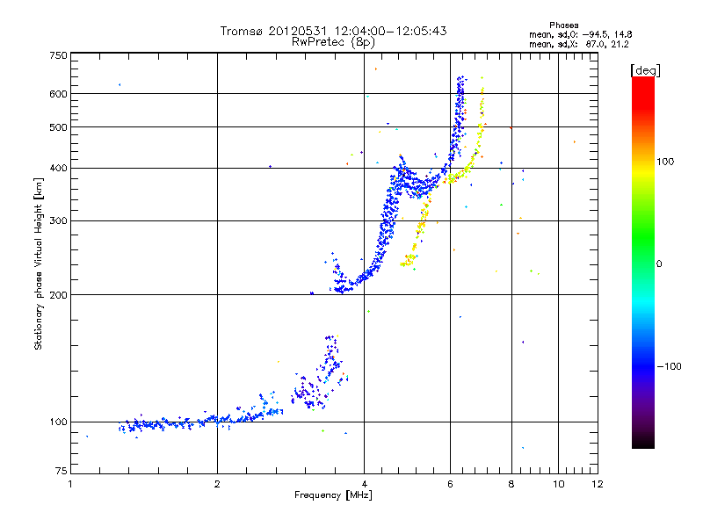Click the 'Frequency [MHz]' axis label
Screen dimensions: 703x527
click(x=333, y=495)
